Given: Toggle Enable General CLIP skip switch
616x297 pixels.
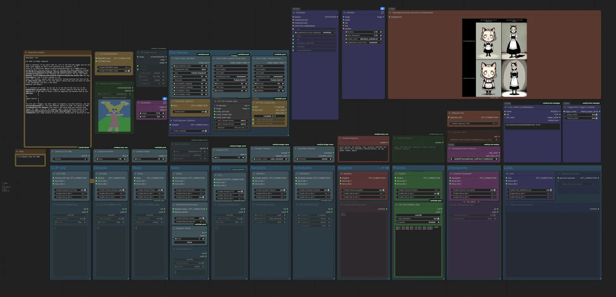Looking at the screenshot, I should 85,190.
